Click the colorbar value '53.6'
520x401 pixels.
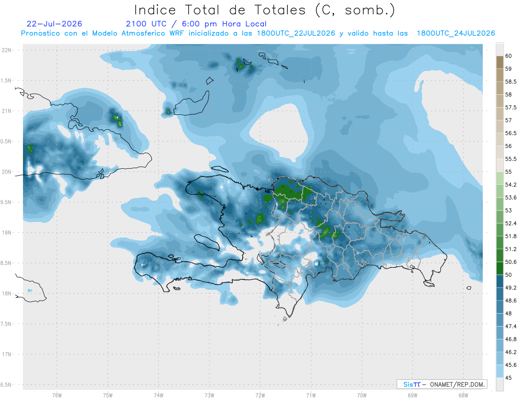click(x=510, y=198)
